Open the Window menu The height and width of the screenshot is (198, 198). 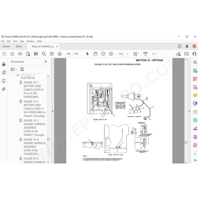(31, 41)
